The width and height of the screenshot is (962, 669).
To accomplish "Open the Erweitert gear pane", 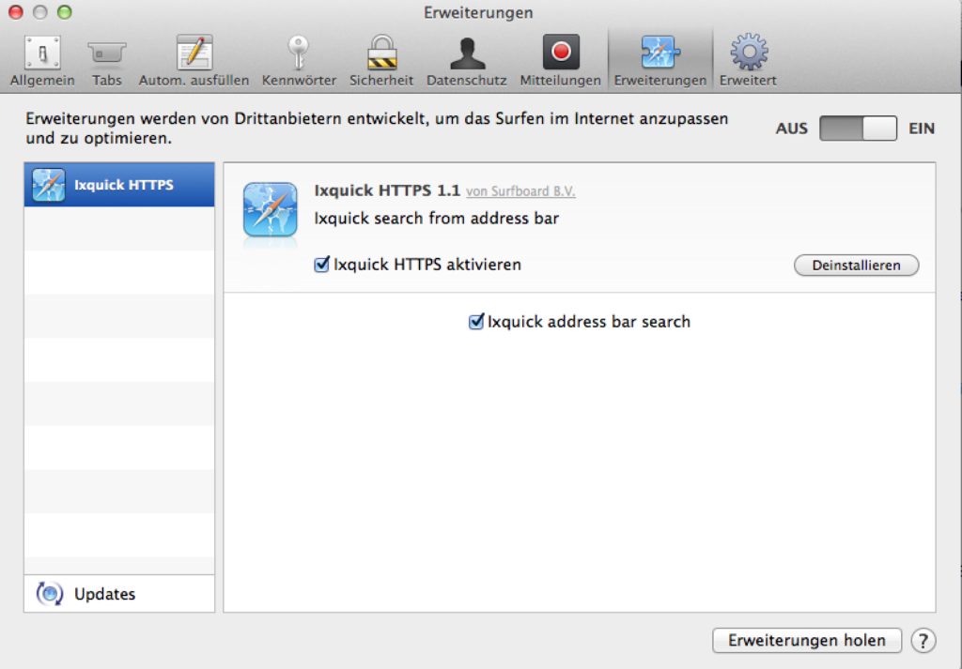I will click(x=748, y=61).
